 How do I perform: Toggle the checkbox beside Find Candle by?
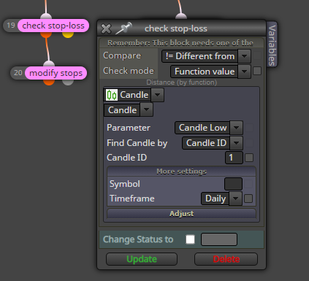249,143
